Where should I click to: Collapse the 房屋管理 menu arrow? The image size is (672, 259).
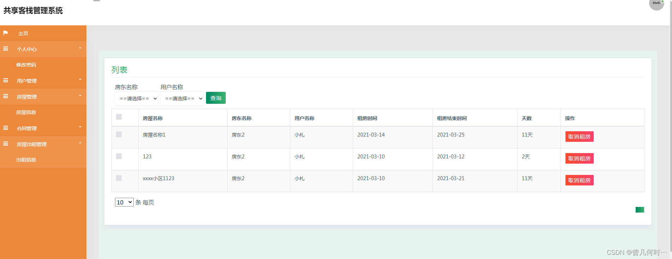[80, 95]
